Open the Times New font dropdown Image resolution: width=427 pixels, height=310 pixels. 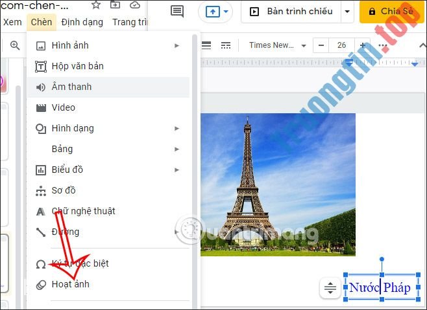[x=278, y=45]
